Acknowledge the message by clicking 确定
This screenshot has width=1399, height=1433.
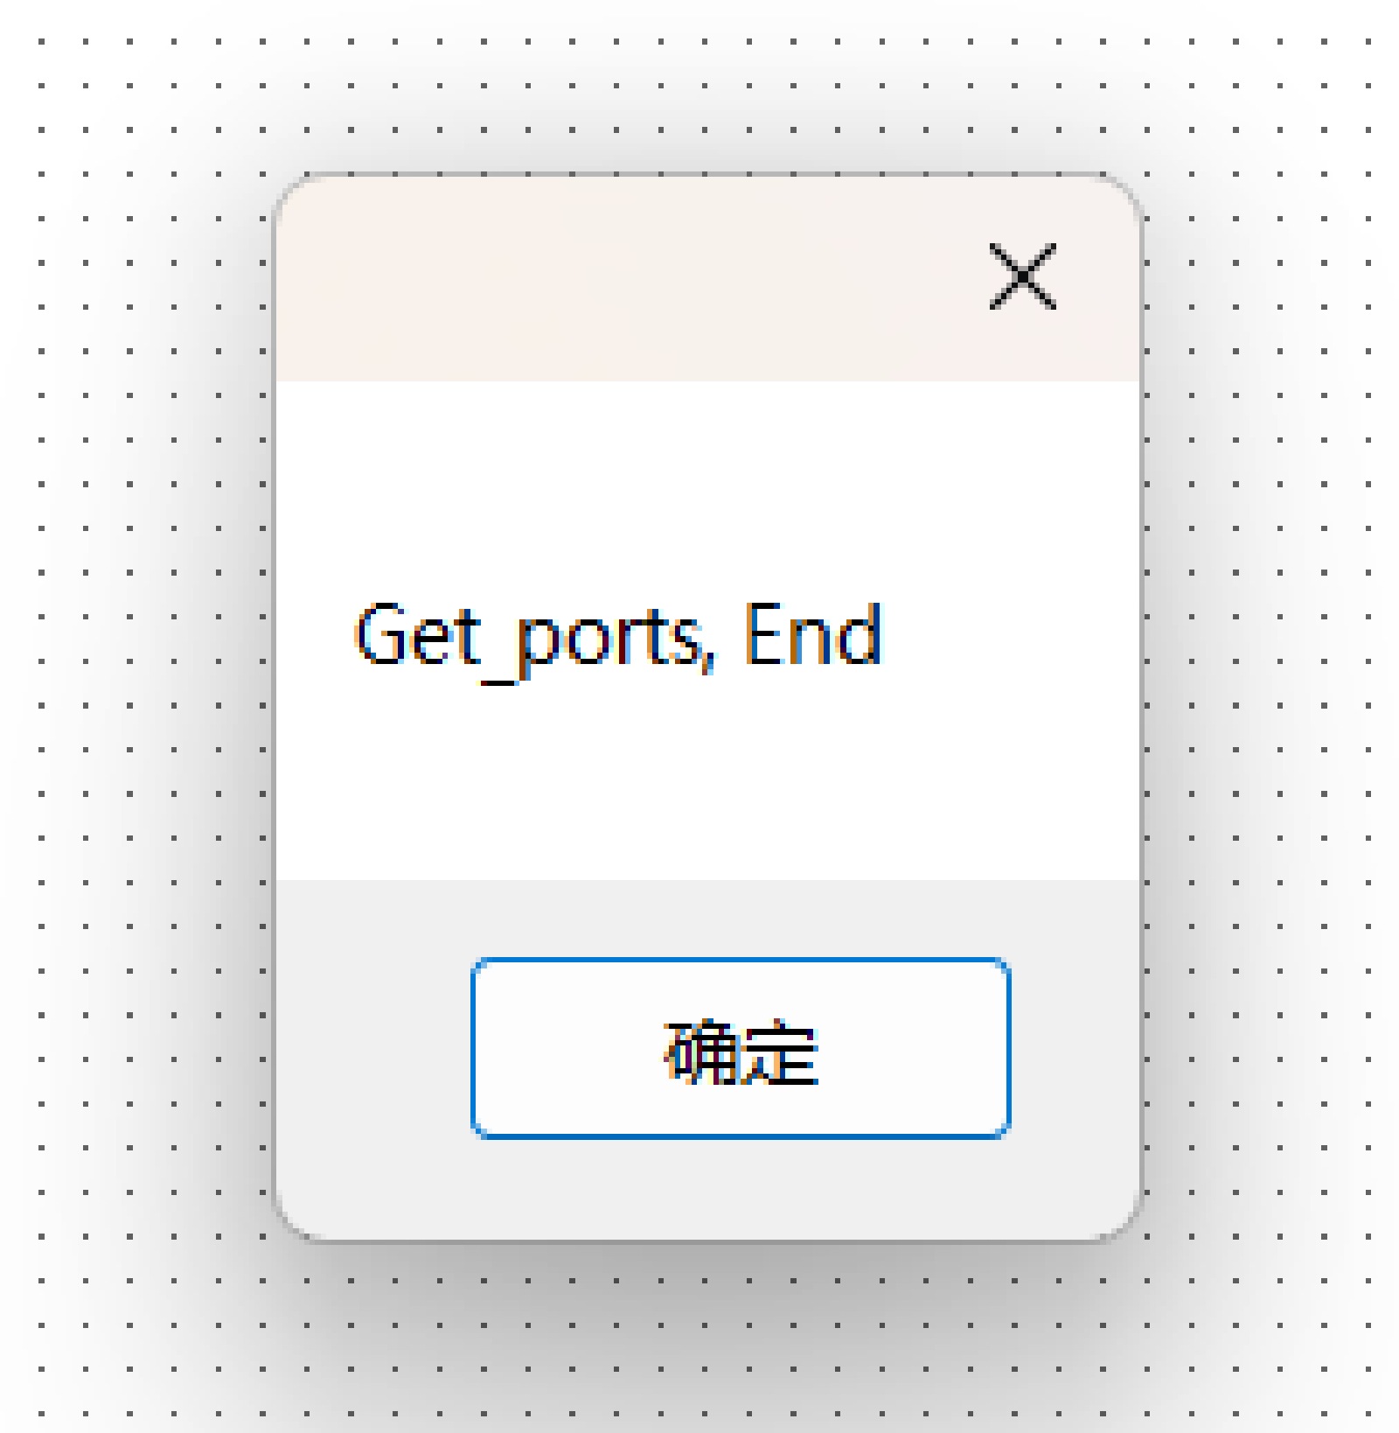click(741, 1048)
